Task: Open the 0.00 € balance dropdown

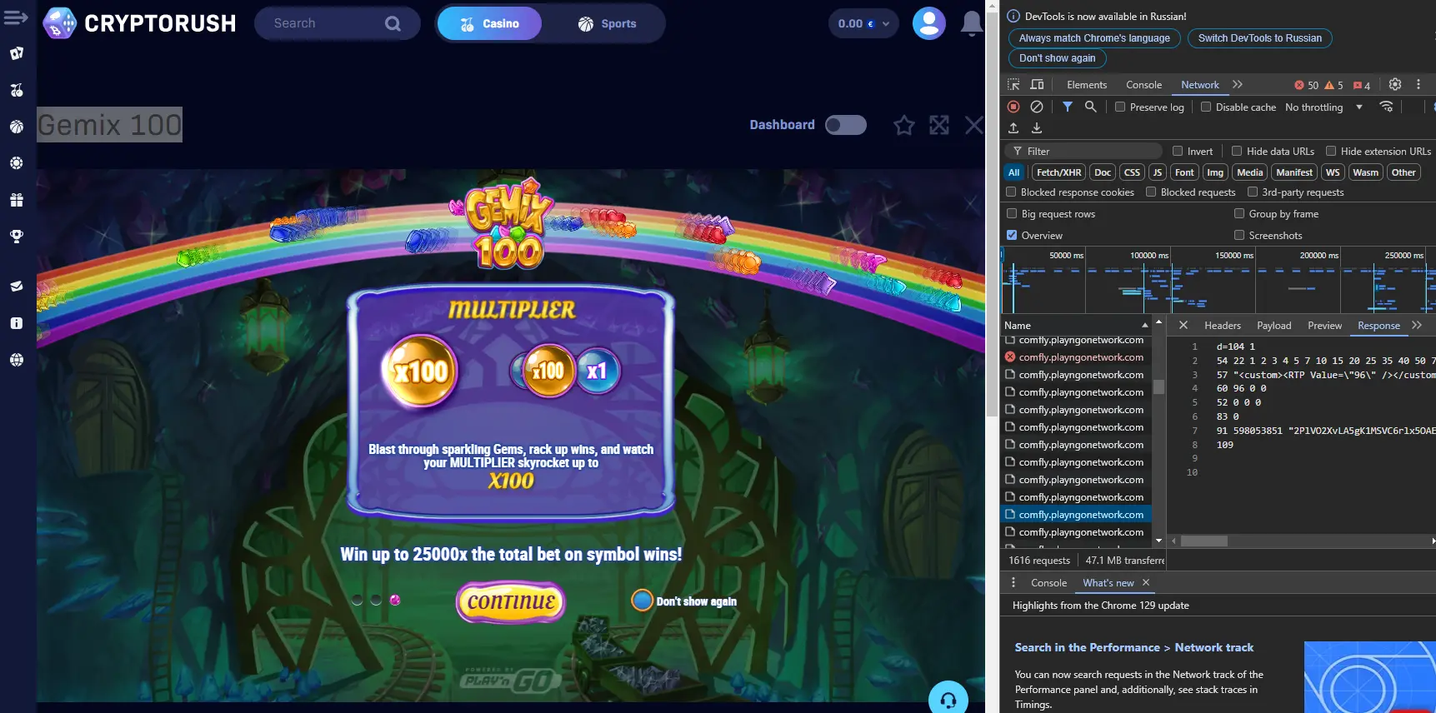Action: (863, 23)
